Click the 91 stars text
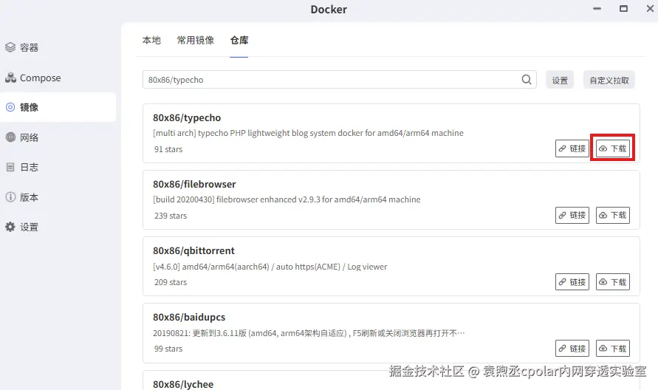Viewport: 658px width, 390px height. point(168,149)
